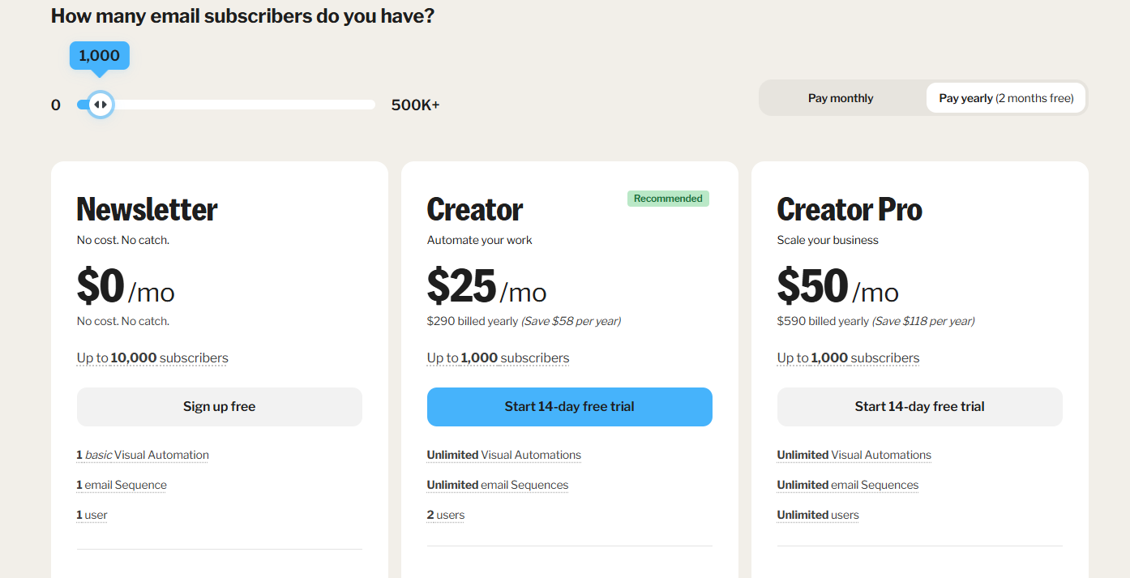The width and height of the screenshot is (1130, 578).
Task: Click the basic Visual Automation link
Action: (142, 454)
